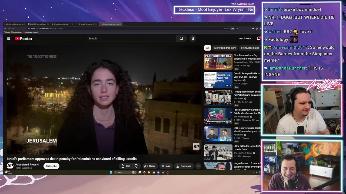Image resolution: width=346 pixels, height=194 pixels.
Task: Click the Subscribe button
Action: 51,166
